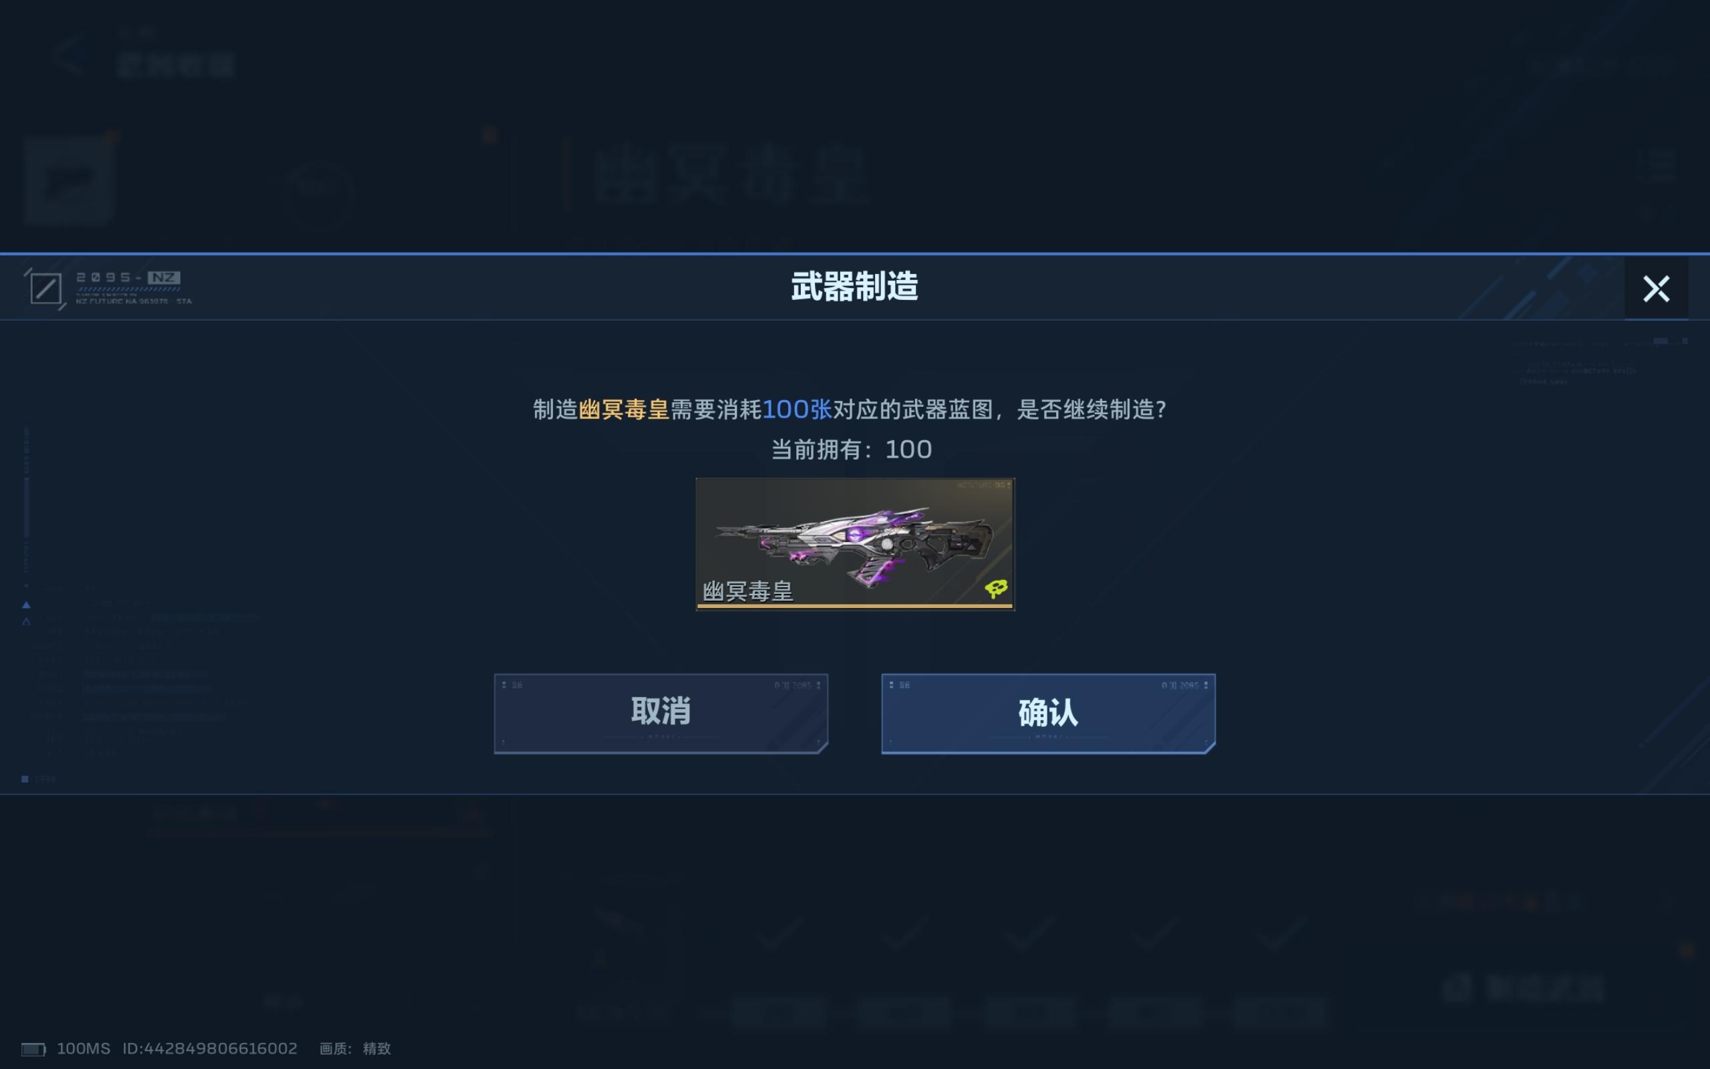Click the filled triangle marker on left edge

[x=26, y=605]
